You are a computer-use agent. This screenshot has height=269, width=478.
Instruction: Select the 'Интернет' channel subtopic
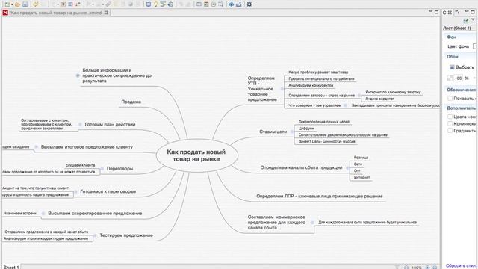pyautogui.click(x=361, y=177)
